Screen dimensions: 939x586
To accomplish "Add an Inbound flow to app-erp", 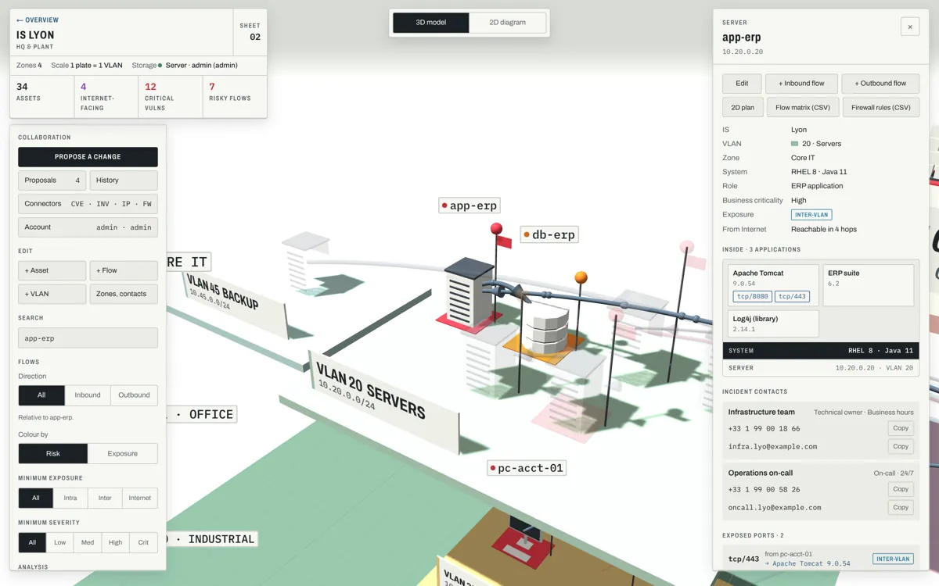I will pos(801,84).
